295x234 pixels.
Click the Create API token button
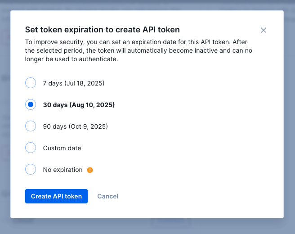[57, 196]
